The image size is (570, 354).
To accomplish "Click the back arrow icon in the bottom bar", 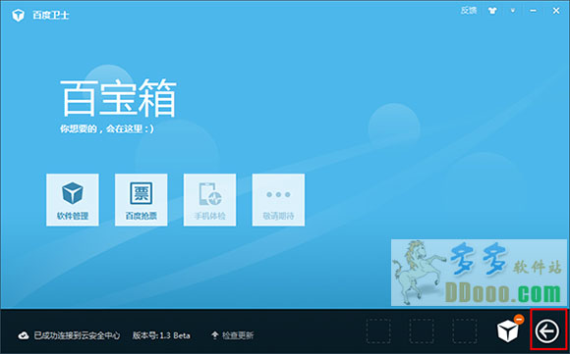I will click(547, 331).
